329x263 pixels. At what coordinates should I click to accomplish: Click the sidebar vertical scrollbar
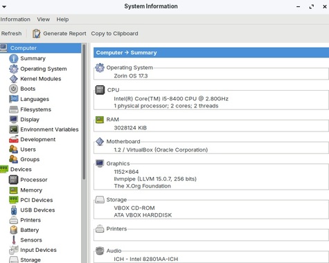pyautogui.click(x=84, y=112)
